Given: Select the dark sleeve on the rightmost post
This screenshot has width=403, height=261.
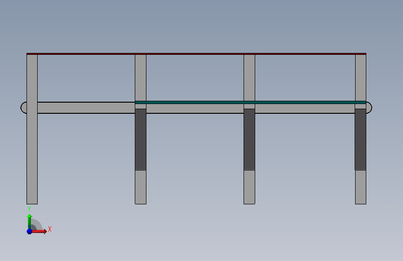Looking at the screenshot, I should point(360,139).
